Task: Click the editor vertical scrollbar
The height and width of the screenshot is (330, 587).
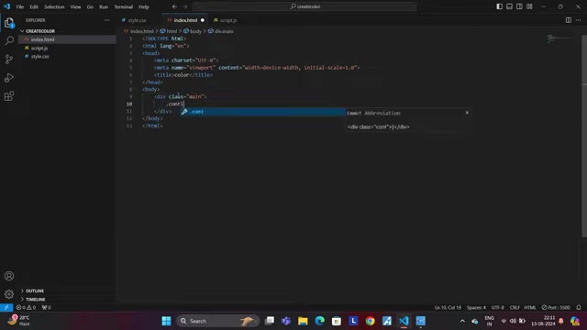Action: point(584,136)
